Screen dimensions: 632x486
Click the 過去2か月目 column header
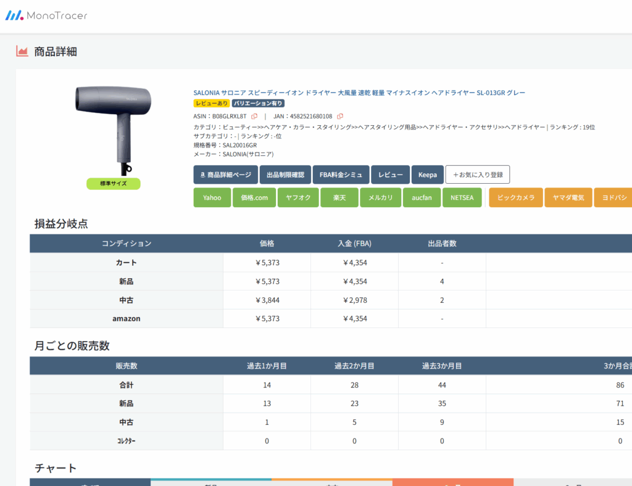[x=355, y=366]
